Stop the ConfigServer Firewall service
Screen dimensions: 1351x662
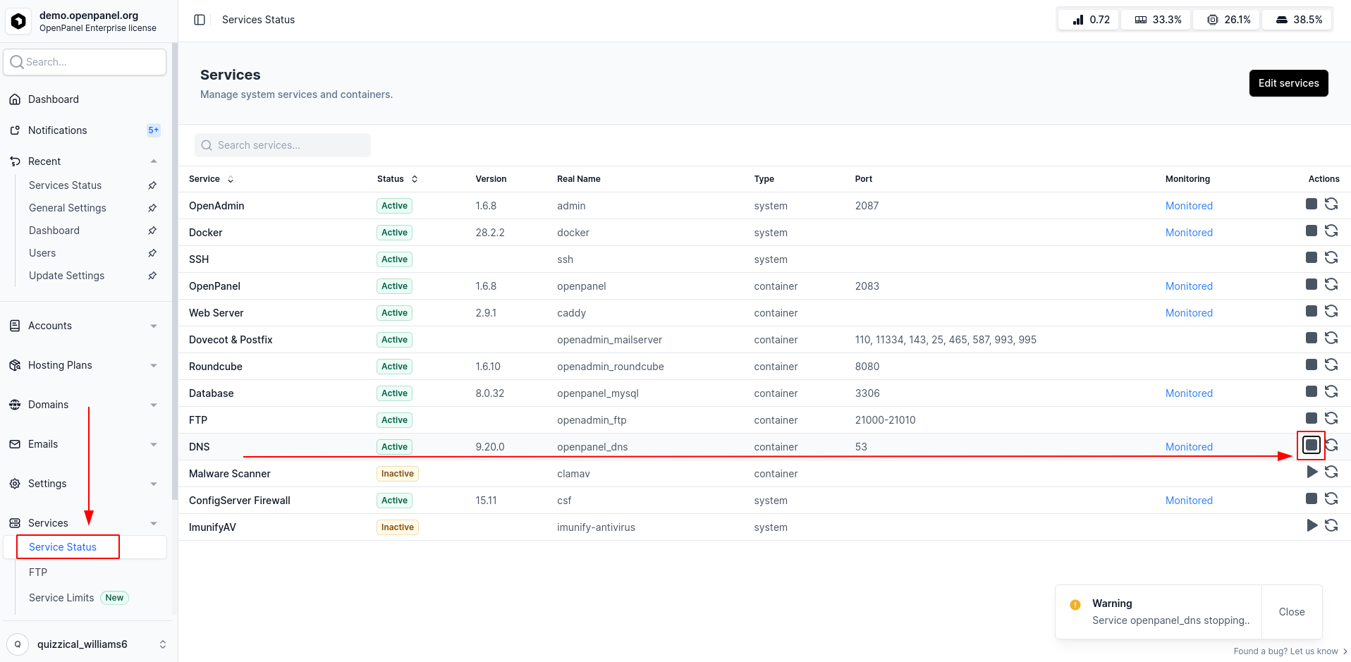pos(1312,499)
